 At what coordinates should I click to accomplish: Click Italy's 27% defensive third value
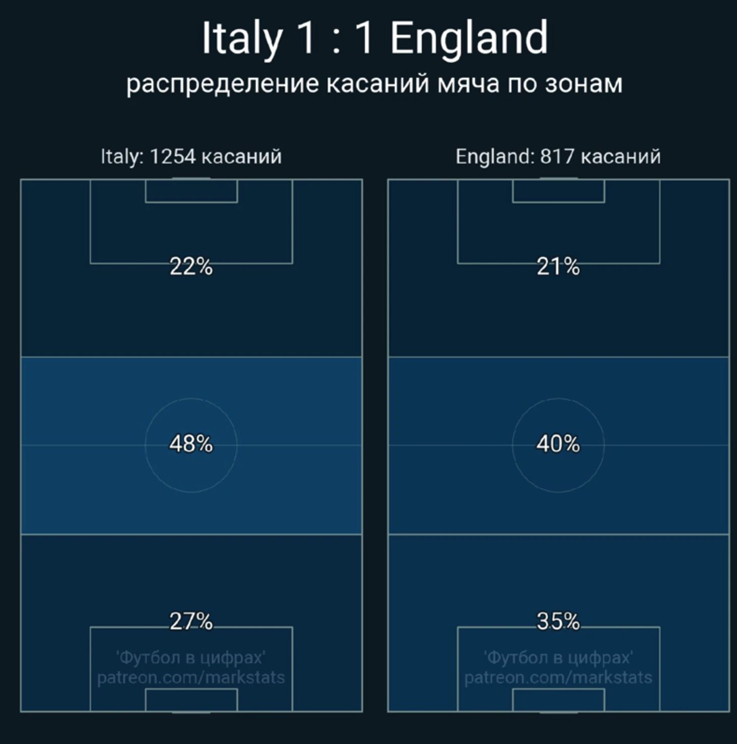pos(191,621)
